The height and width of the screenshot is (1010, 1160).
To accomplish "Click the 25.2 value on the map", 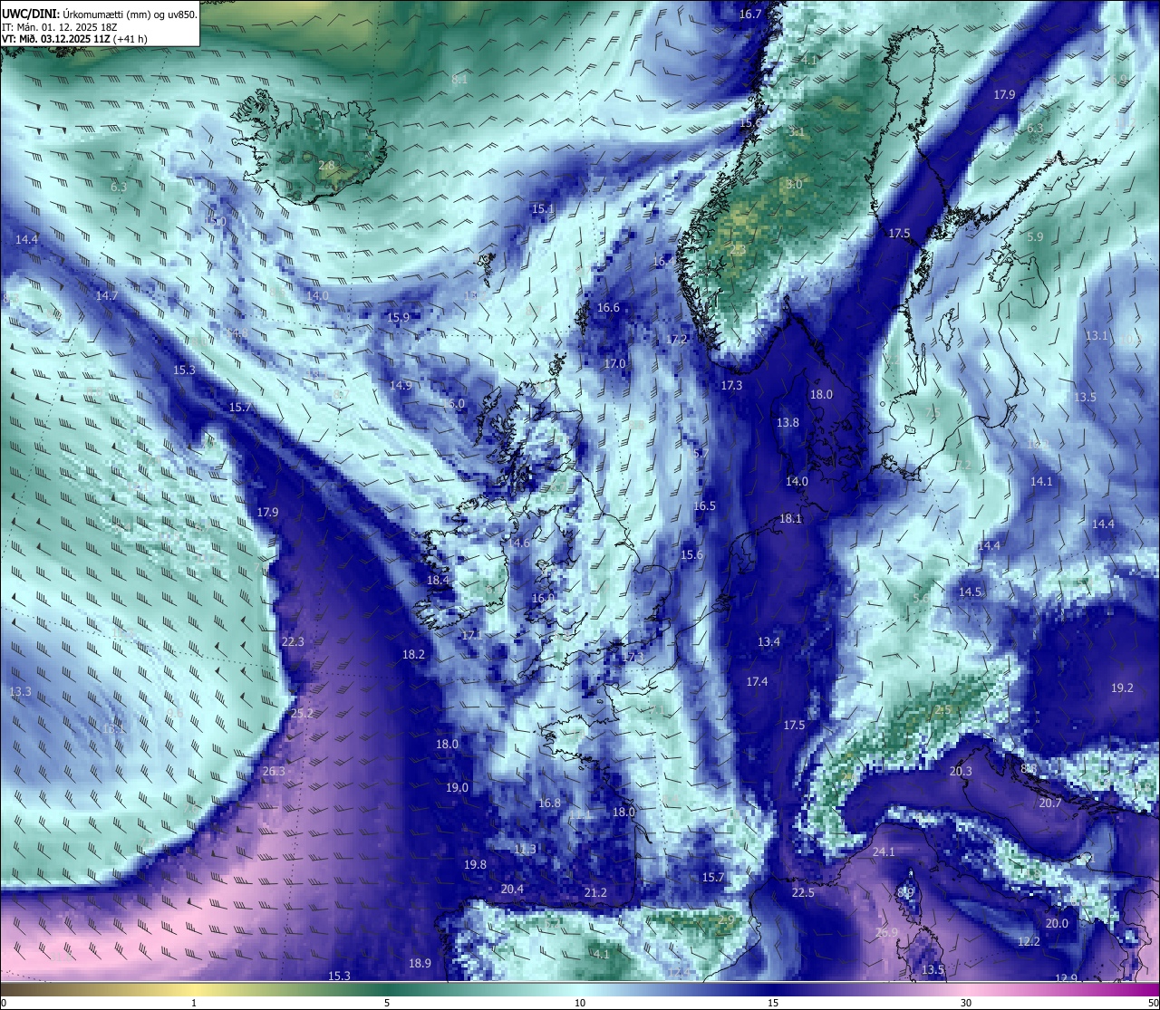I will tap(302, 714).
